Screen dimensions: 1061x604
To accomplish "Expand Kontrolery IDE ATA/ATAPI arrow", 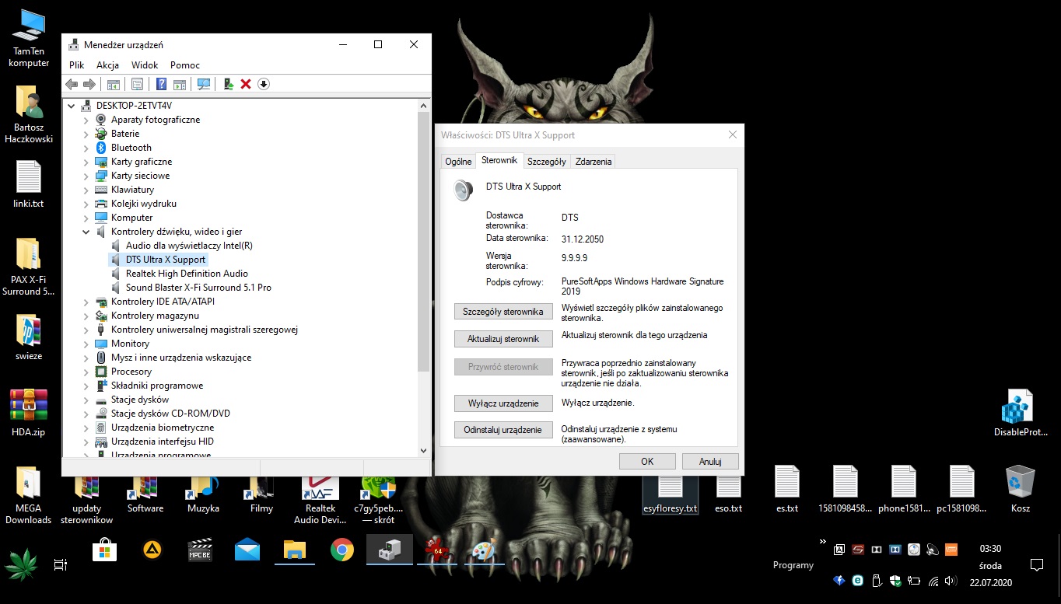I will pos(86,302).
